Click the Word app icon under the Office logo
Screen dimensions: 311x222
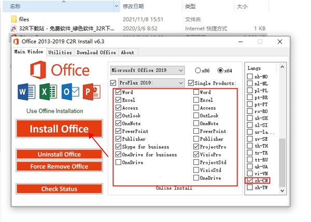click(x=26, y=92)
